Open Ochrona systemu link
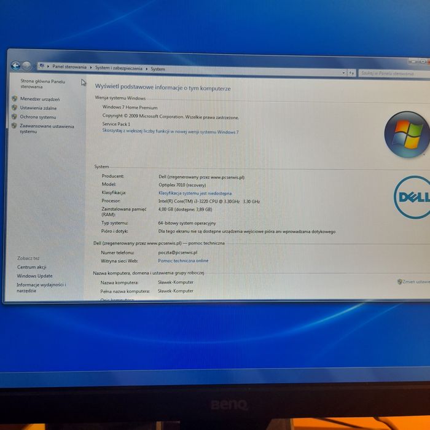The image size is (430, 430). (x=38, y=117)
